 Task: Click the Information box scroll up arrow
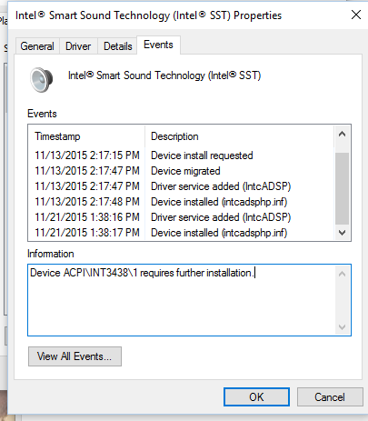coord(343,274)
